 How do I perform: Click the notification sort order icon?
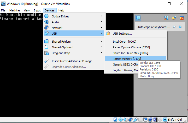click(166, 18)
